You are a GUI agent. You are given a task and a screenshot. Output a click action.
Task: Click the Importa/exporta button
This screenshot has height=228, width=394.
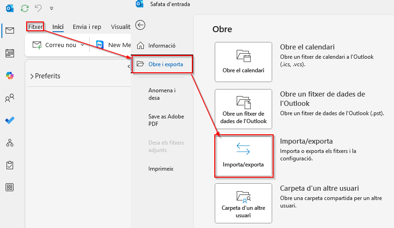(x=243, y=156)
